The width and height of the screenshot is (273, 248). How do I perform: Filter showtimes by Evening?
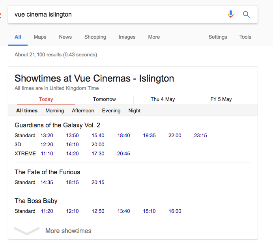111,111
